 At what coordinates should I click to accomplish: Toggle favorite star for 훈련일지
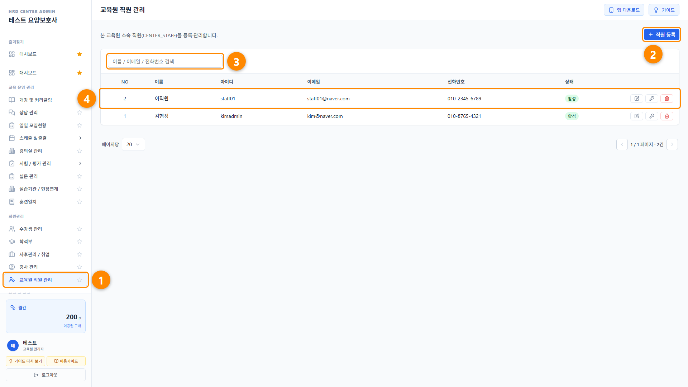pyautogui.click(x=80, y=202)
